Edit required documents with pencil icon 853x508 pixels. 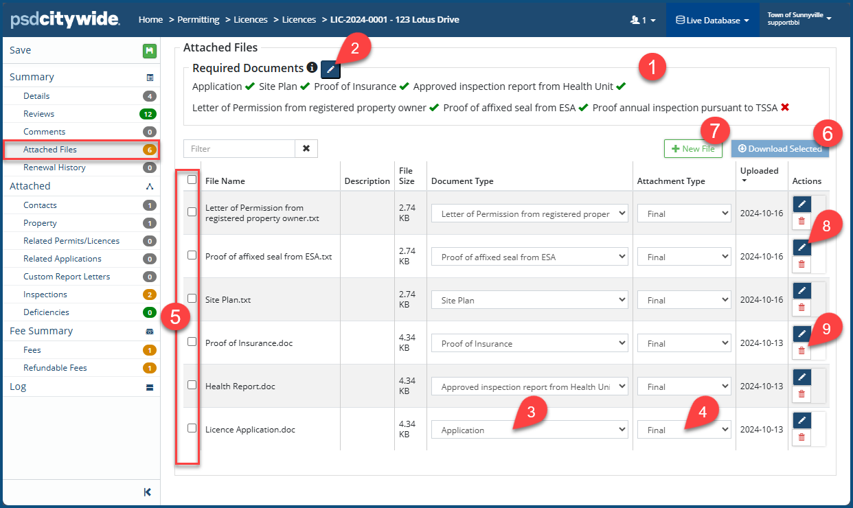330,69
